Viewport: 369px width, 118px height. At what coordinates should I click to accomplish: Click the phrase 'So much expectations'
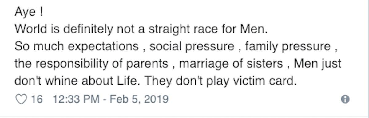tap(76, 47)
